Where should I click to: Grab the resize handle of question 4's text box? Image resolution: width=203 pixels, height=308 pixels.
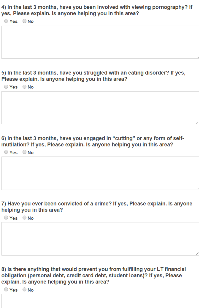[197, 57]
